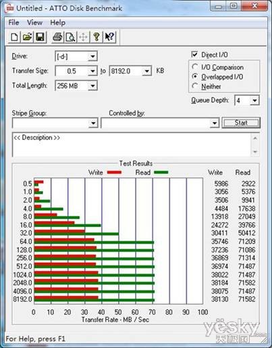Viewport: 272px width, 348px height.
Task: Click the 0.5 row read value 2922
Action: pos(248,184)
